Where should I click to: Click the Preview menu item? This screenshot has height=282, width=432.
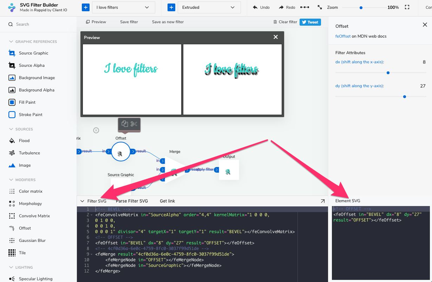tap(96, 21)
